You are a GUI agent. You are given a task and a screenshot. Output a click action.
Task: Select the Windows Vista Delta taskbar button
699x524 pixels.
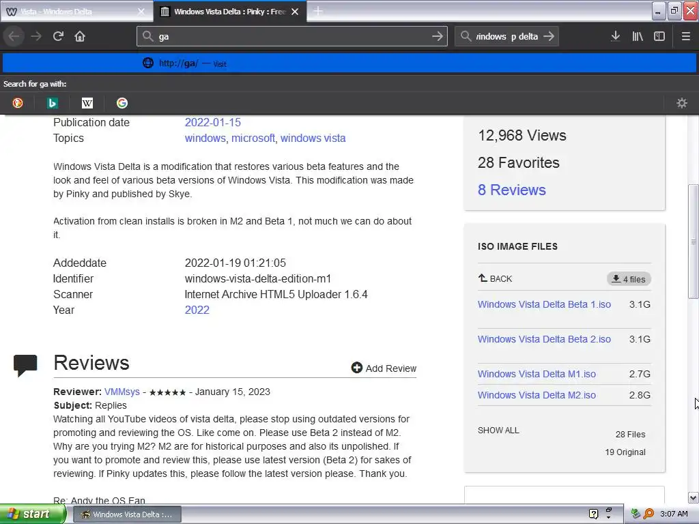coord(126,514)
